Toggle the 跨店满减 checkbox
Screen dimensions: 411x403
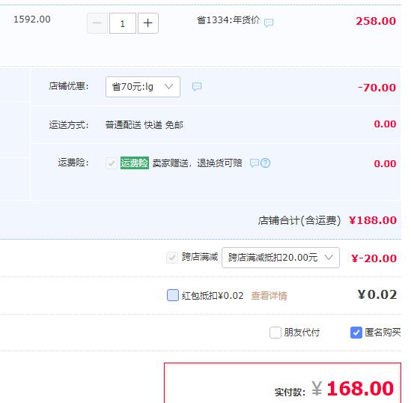[172, 258]
